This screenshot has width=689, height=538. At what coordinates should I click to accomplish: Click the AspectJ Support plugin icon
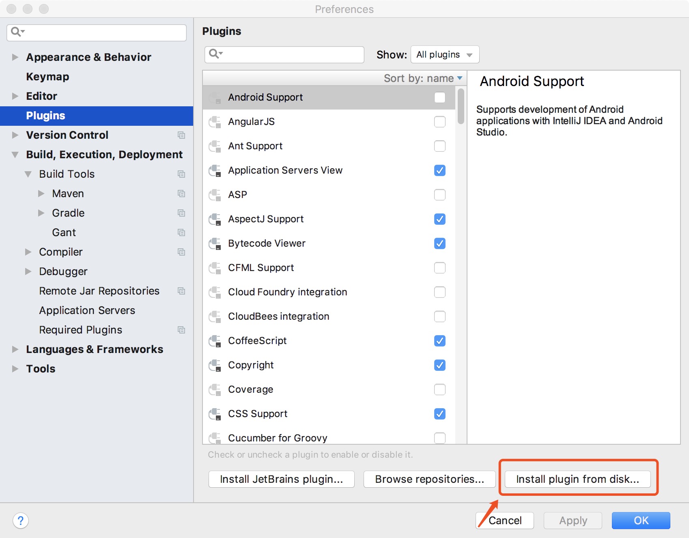[215, 219]
